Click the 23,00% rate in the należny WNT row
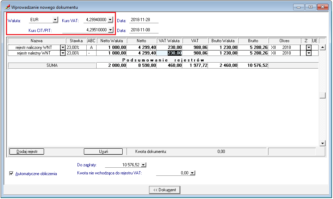333x199 pixels. coord(76,53)
